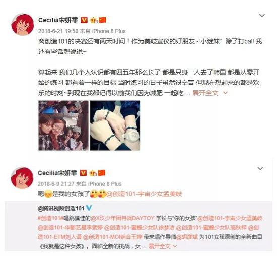Viewport: 277px width, 256px height.
Task: Click blue V badge beside 腾讯视频创造101
Action: (89, 208)
